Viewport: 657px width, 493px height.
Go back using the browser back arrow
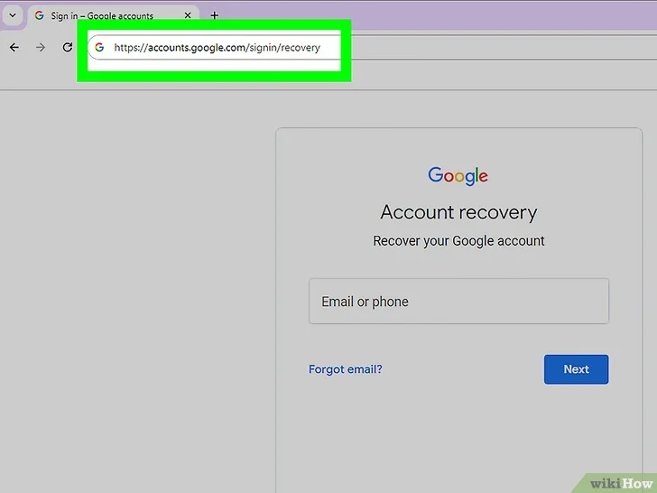click(x=14, y=47)
